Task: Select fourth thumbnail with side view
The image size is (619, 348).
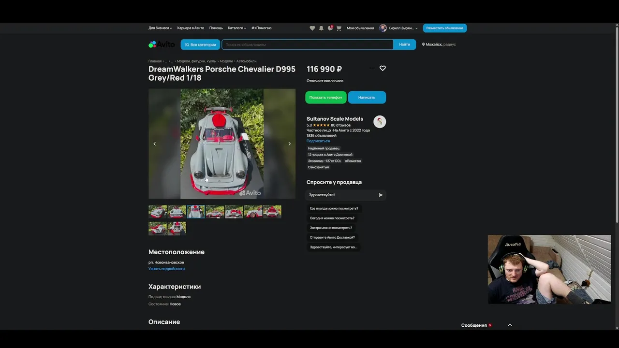Action: [215, 212]
